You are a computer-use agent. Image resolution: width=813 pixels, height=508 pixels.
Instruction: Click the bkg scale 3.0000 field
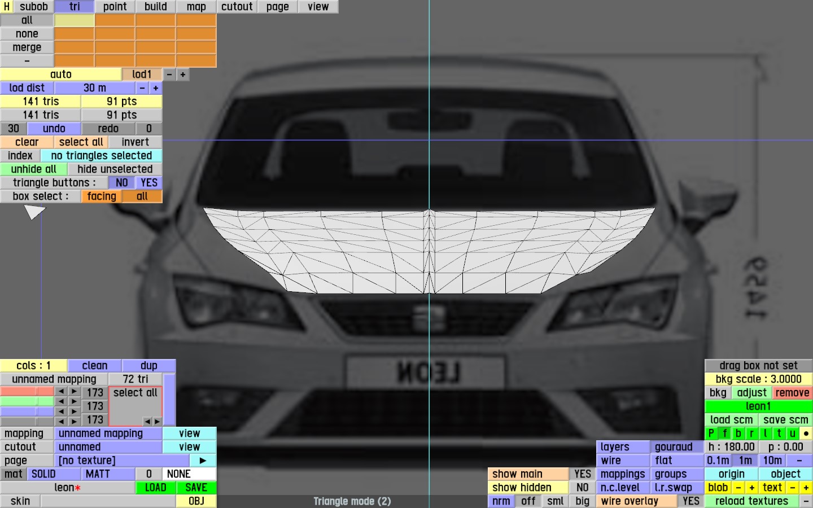pyautogui.click(x=759, y=379)
